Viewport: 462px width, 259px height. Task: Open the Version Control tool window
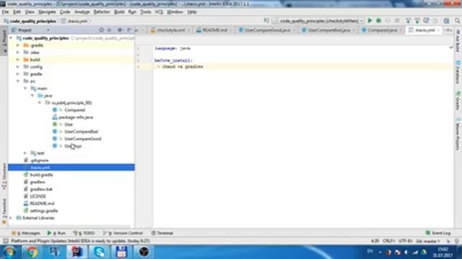[123, 233]
